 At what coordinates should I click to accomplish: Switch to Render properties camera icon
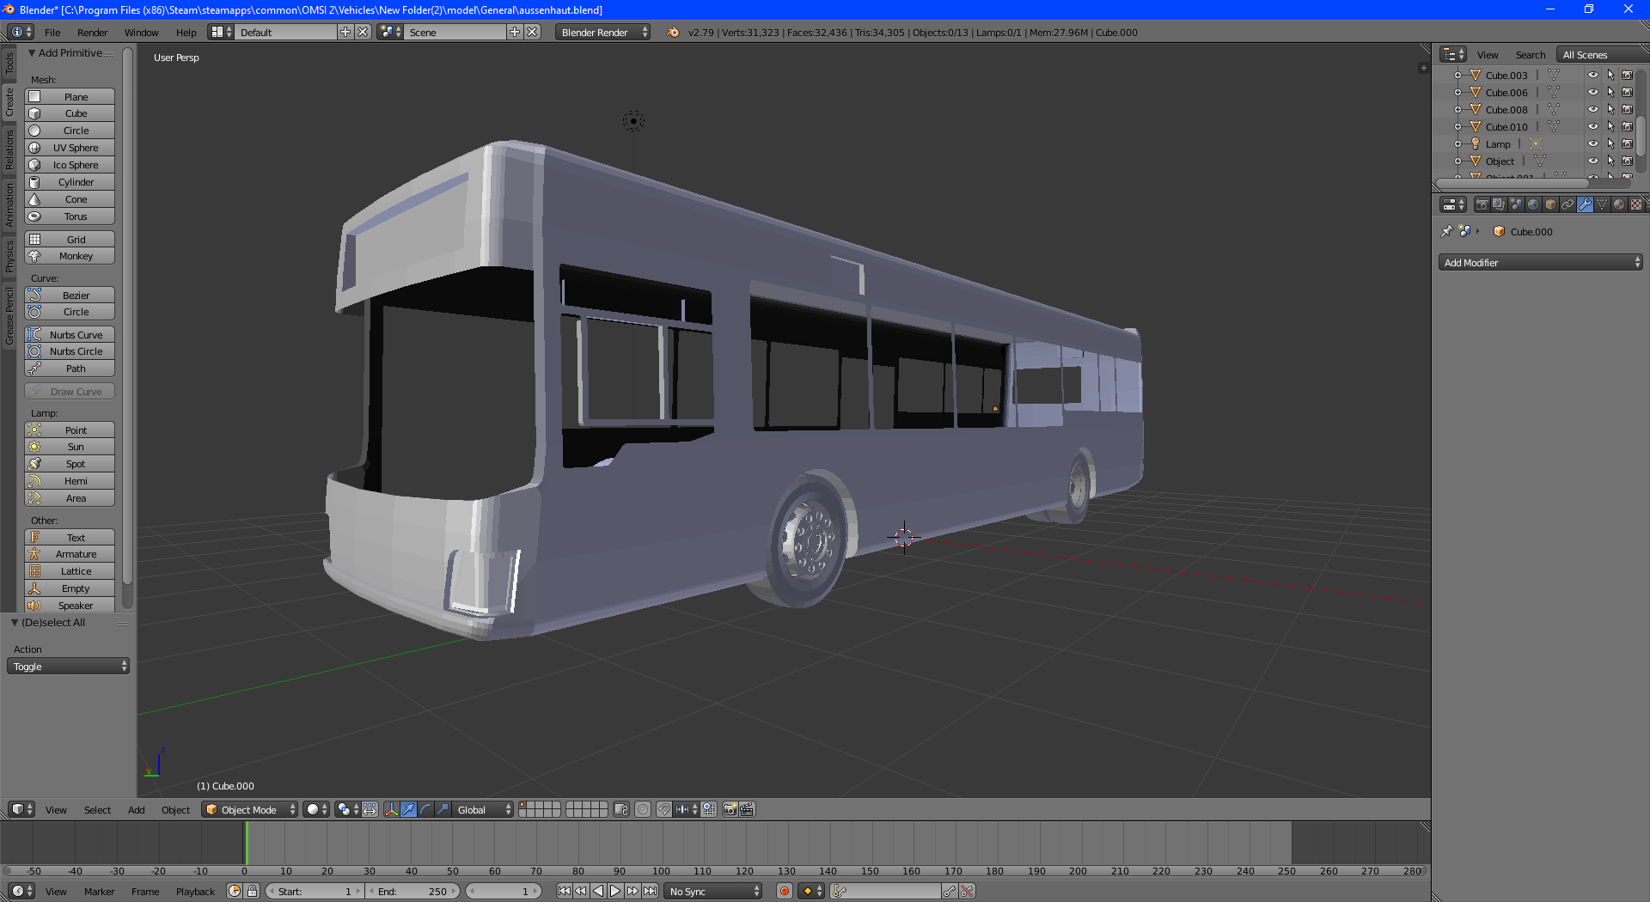pyautogui.click(x=1482, y=204)
